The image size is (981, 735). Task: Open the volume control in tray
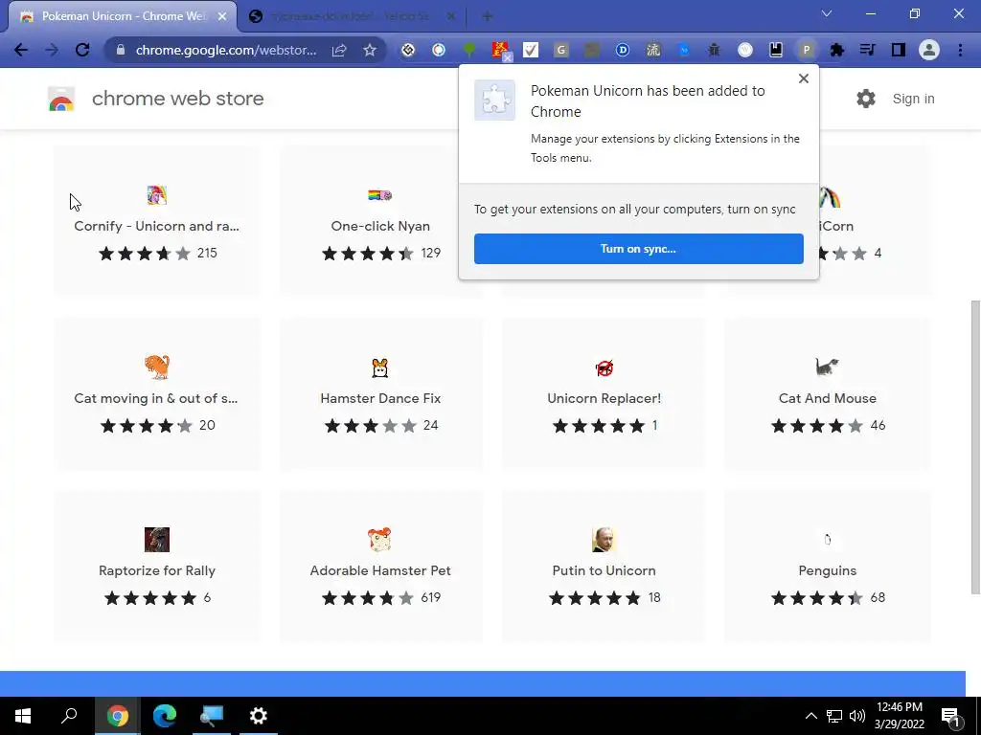tap(857, 716)
